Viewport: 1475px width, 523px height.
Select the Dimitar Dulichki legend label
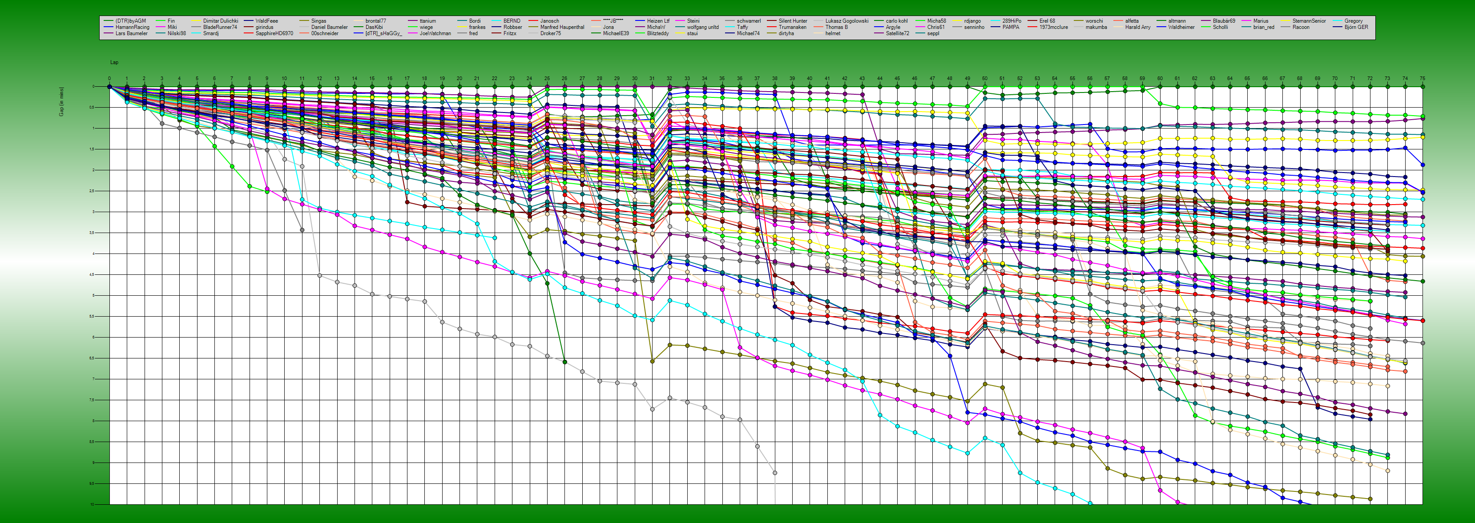221,20
